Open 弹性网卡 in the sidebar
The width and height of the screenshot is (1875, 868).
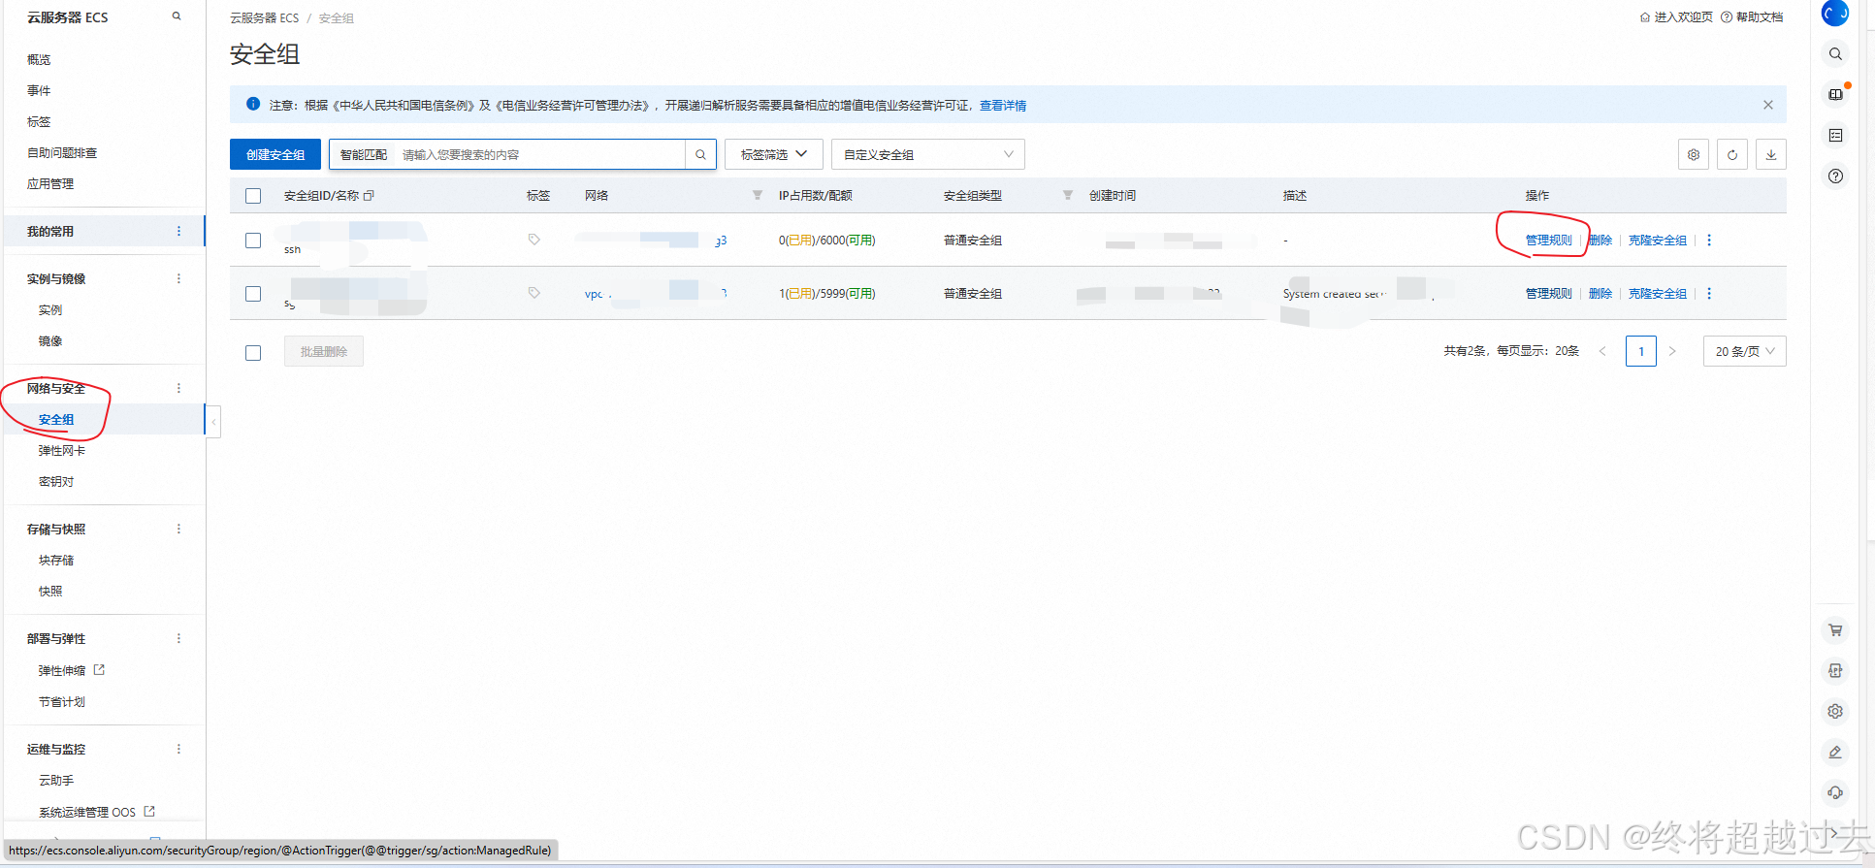pyautogui.click(x=62, y=451)
